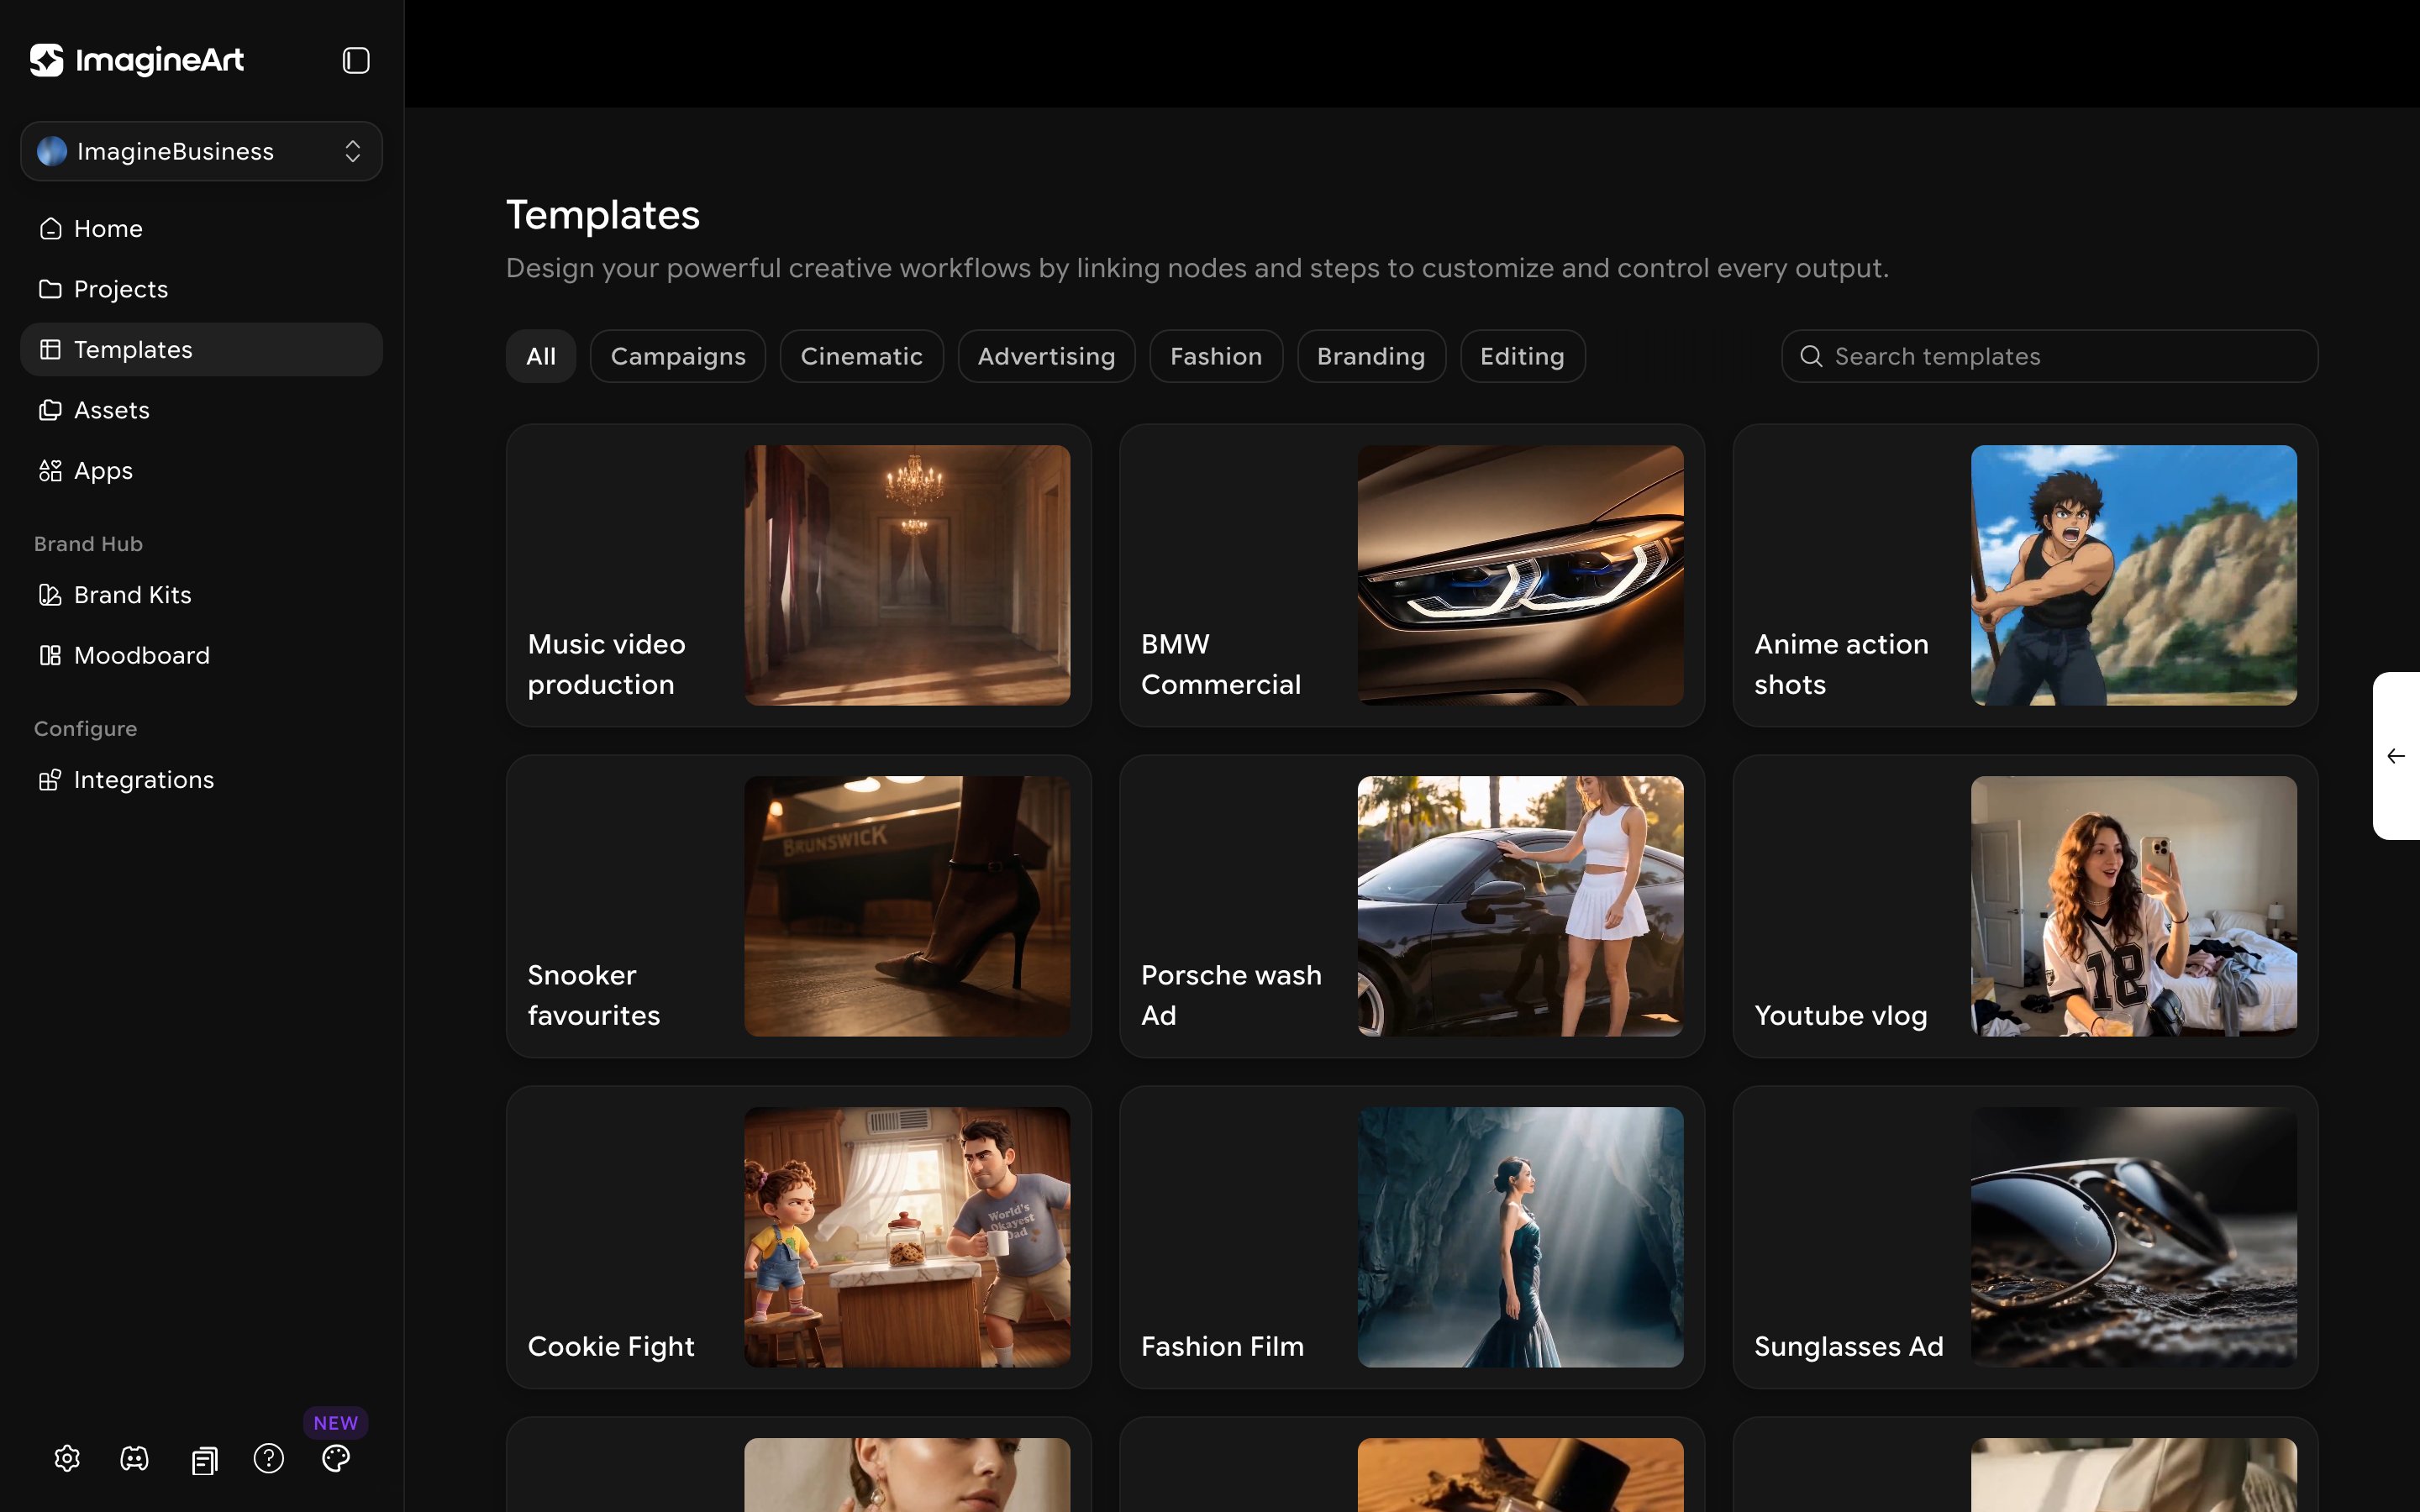Open the documentation pages icon

(204, 1460)
